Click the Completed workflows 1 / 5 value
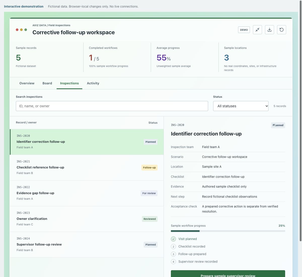 [94, 58]
